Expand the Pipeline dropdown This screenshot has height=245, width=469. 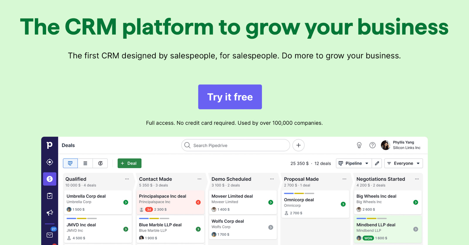(354, 163)
